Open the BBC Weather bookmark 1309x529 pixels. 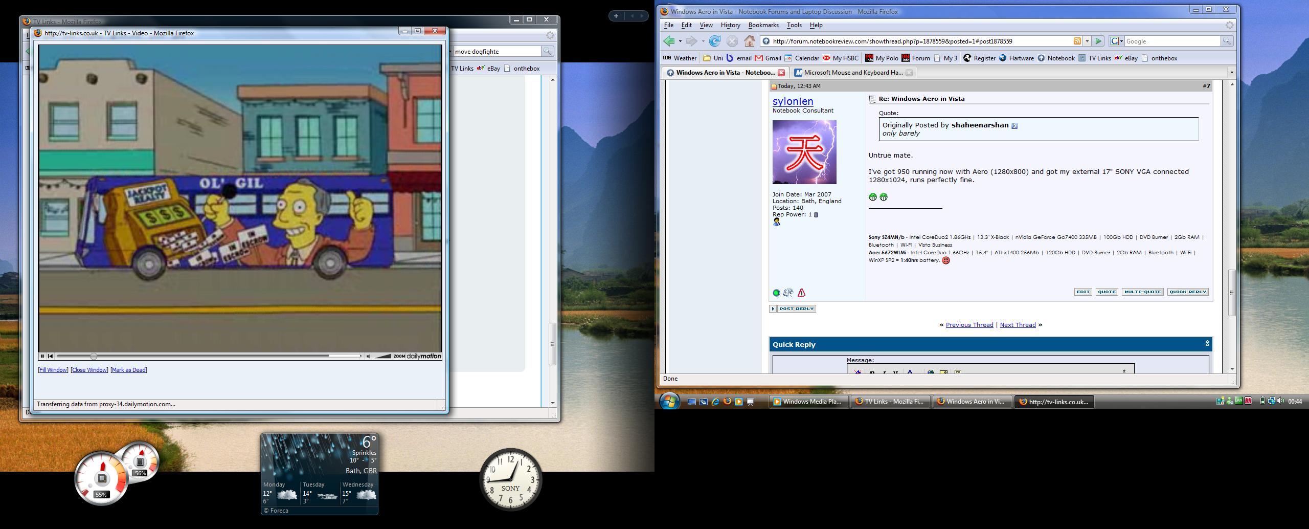click(x=680, y=58)
